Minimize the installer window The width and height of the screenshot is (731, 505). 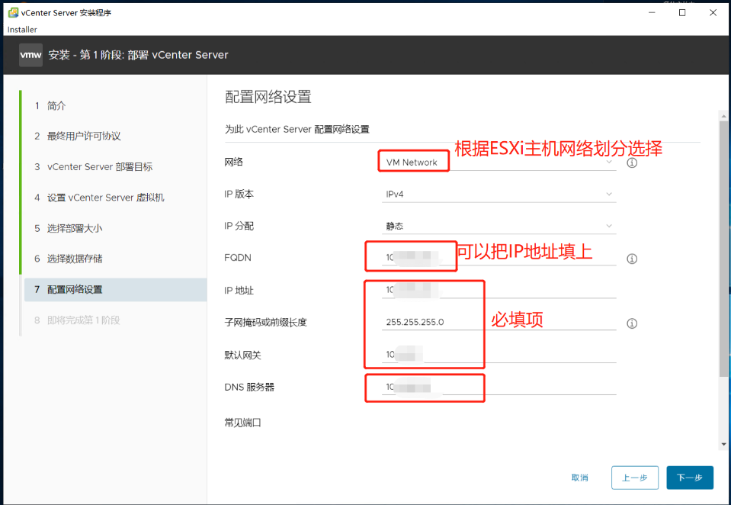[652, 13]
